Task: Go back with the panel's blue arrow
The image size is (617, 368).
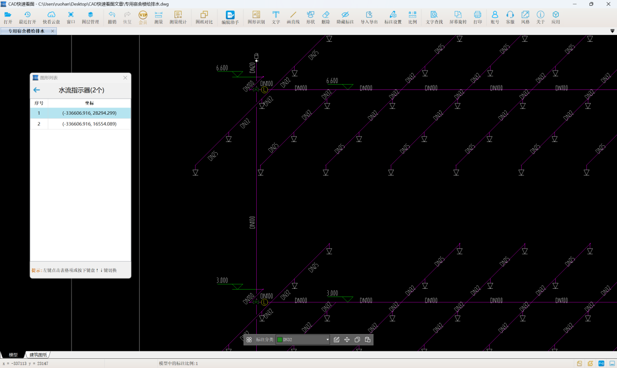Action: click(x=36, y=90)
